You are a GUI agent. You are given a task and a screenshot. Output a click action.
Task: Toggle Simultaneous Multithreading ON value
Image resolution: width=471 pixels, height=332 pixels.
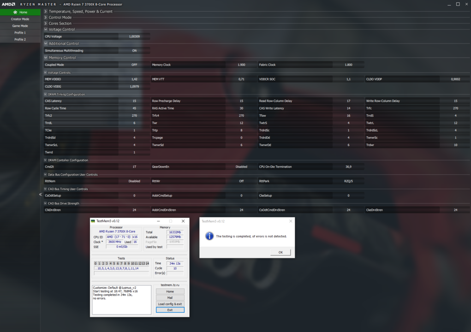[134, 51]
